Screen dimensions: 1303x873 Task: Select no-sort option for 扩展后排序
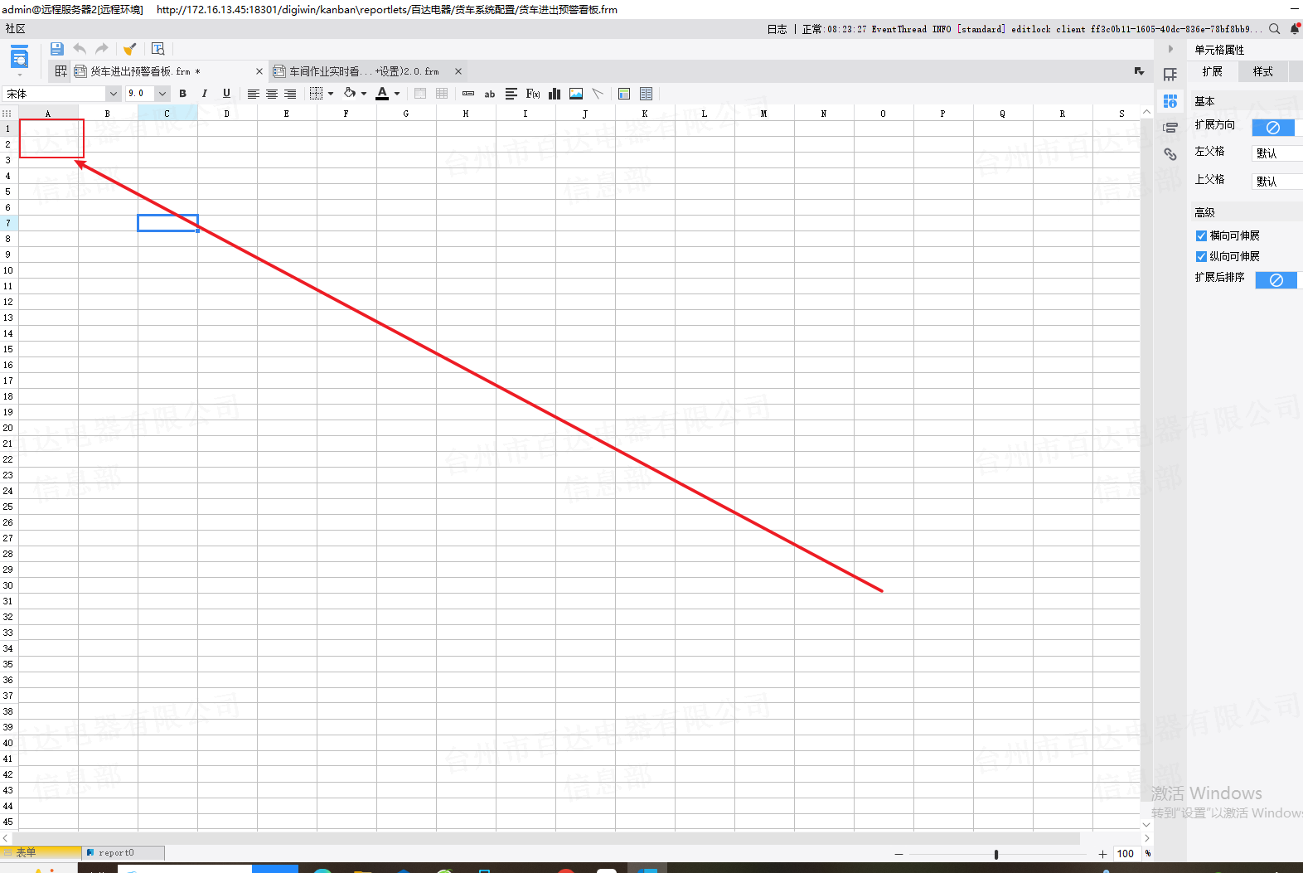pos(1276,280)
